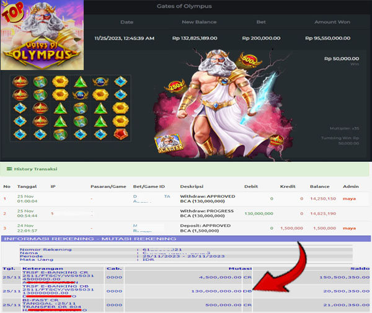Click the balance 14,825,190
This screenshot has height=313, width=372.
point(323,213)
